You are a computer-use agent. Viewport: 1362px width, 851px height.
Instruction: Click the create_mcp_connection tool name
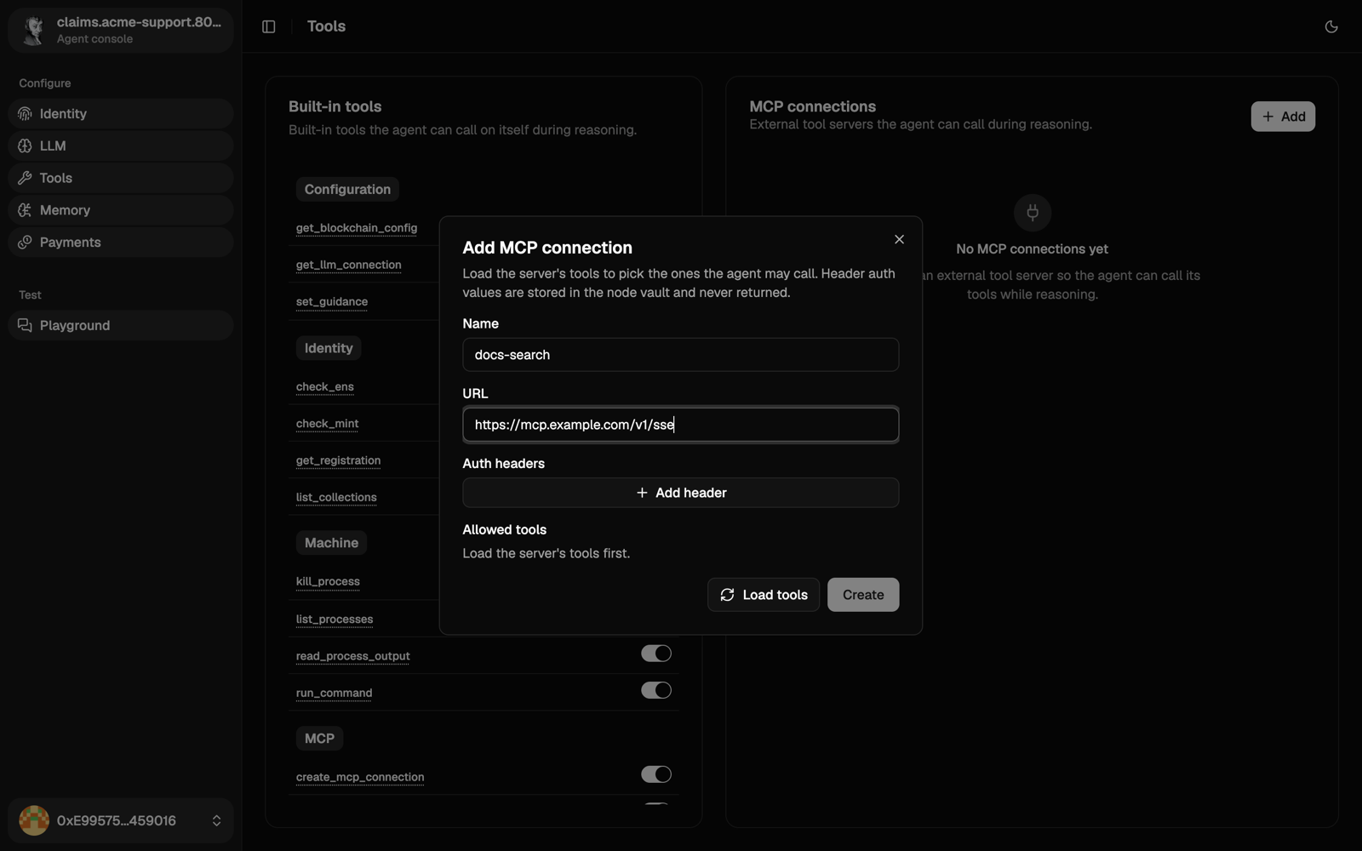pyautogui.click(x=360, y=777)
